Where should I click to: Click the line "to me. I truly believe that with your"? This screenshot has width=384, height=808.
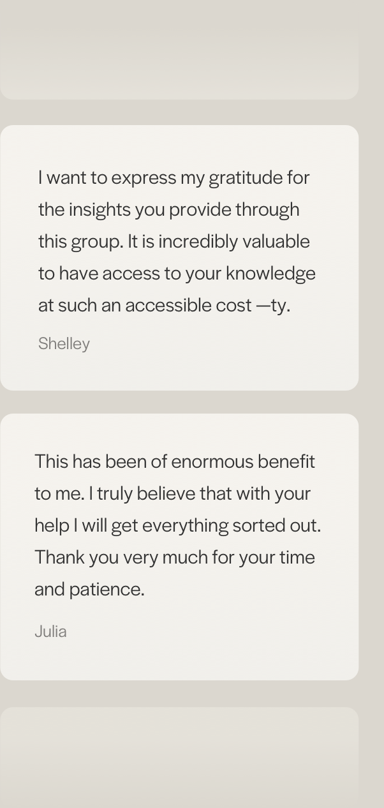click(172, 493)
